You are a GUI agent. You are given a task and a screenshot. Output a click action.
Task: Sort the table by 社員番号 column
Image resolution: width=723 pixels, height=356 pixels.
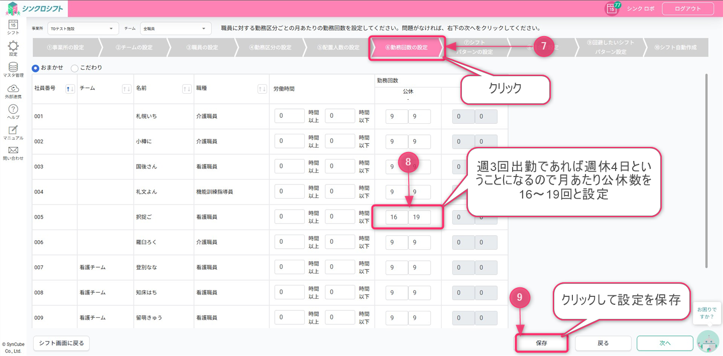(70, 89)
